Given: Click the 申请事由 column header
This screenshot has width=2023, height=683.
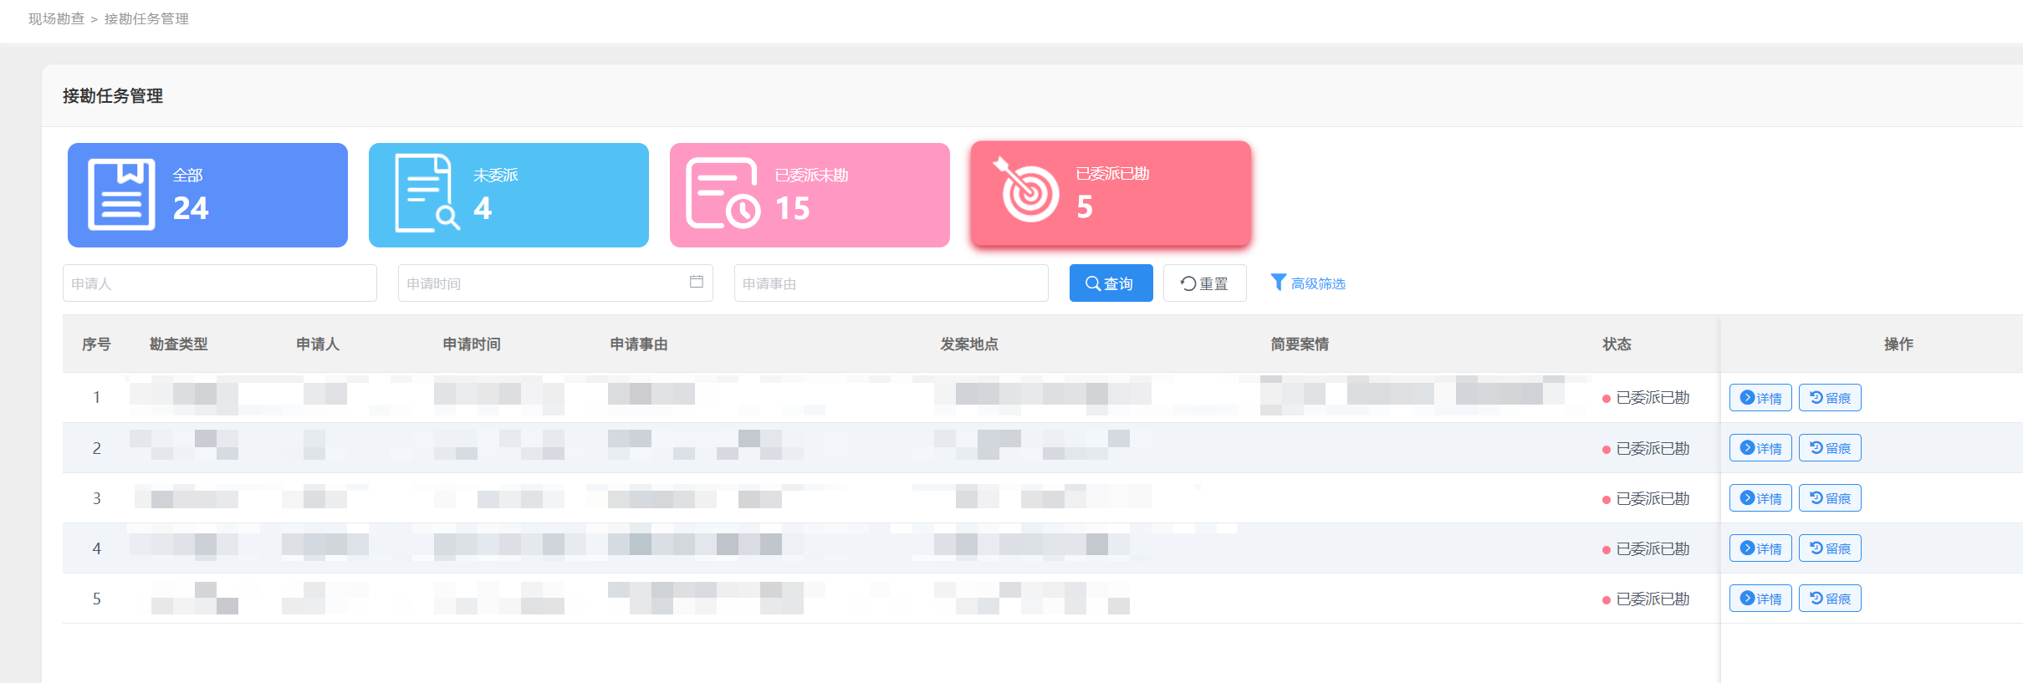Looking at the screenshot, I should coord(639,344).
